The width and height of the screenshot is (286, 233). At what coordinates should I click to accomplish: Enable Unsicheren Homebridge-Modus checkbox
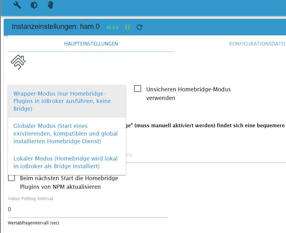coord(137,89)
